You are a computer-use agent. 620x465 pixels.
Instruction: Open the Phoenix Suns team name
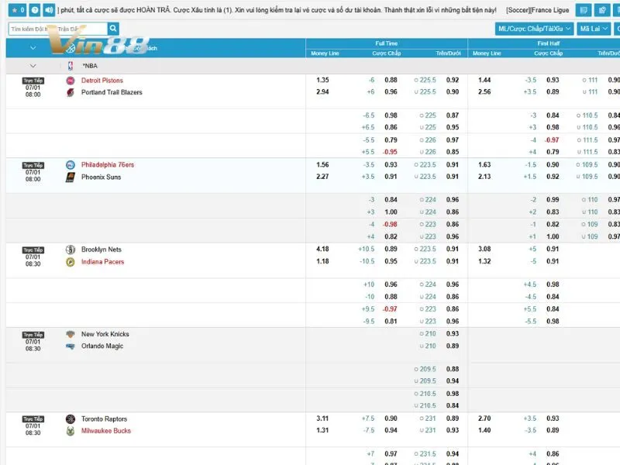pos(101,177)
